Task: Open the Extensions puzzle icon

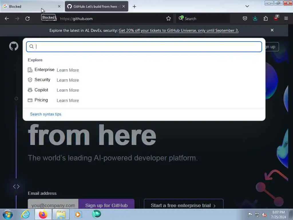Action: point(266,19)
